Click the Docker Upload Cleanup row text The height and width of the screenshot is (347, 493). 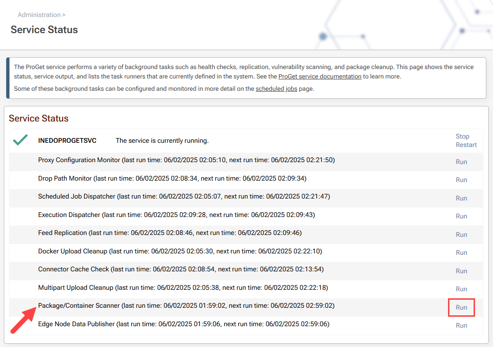pos(180,251)
